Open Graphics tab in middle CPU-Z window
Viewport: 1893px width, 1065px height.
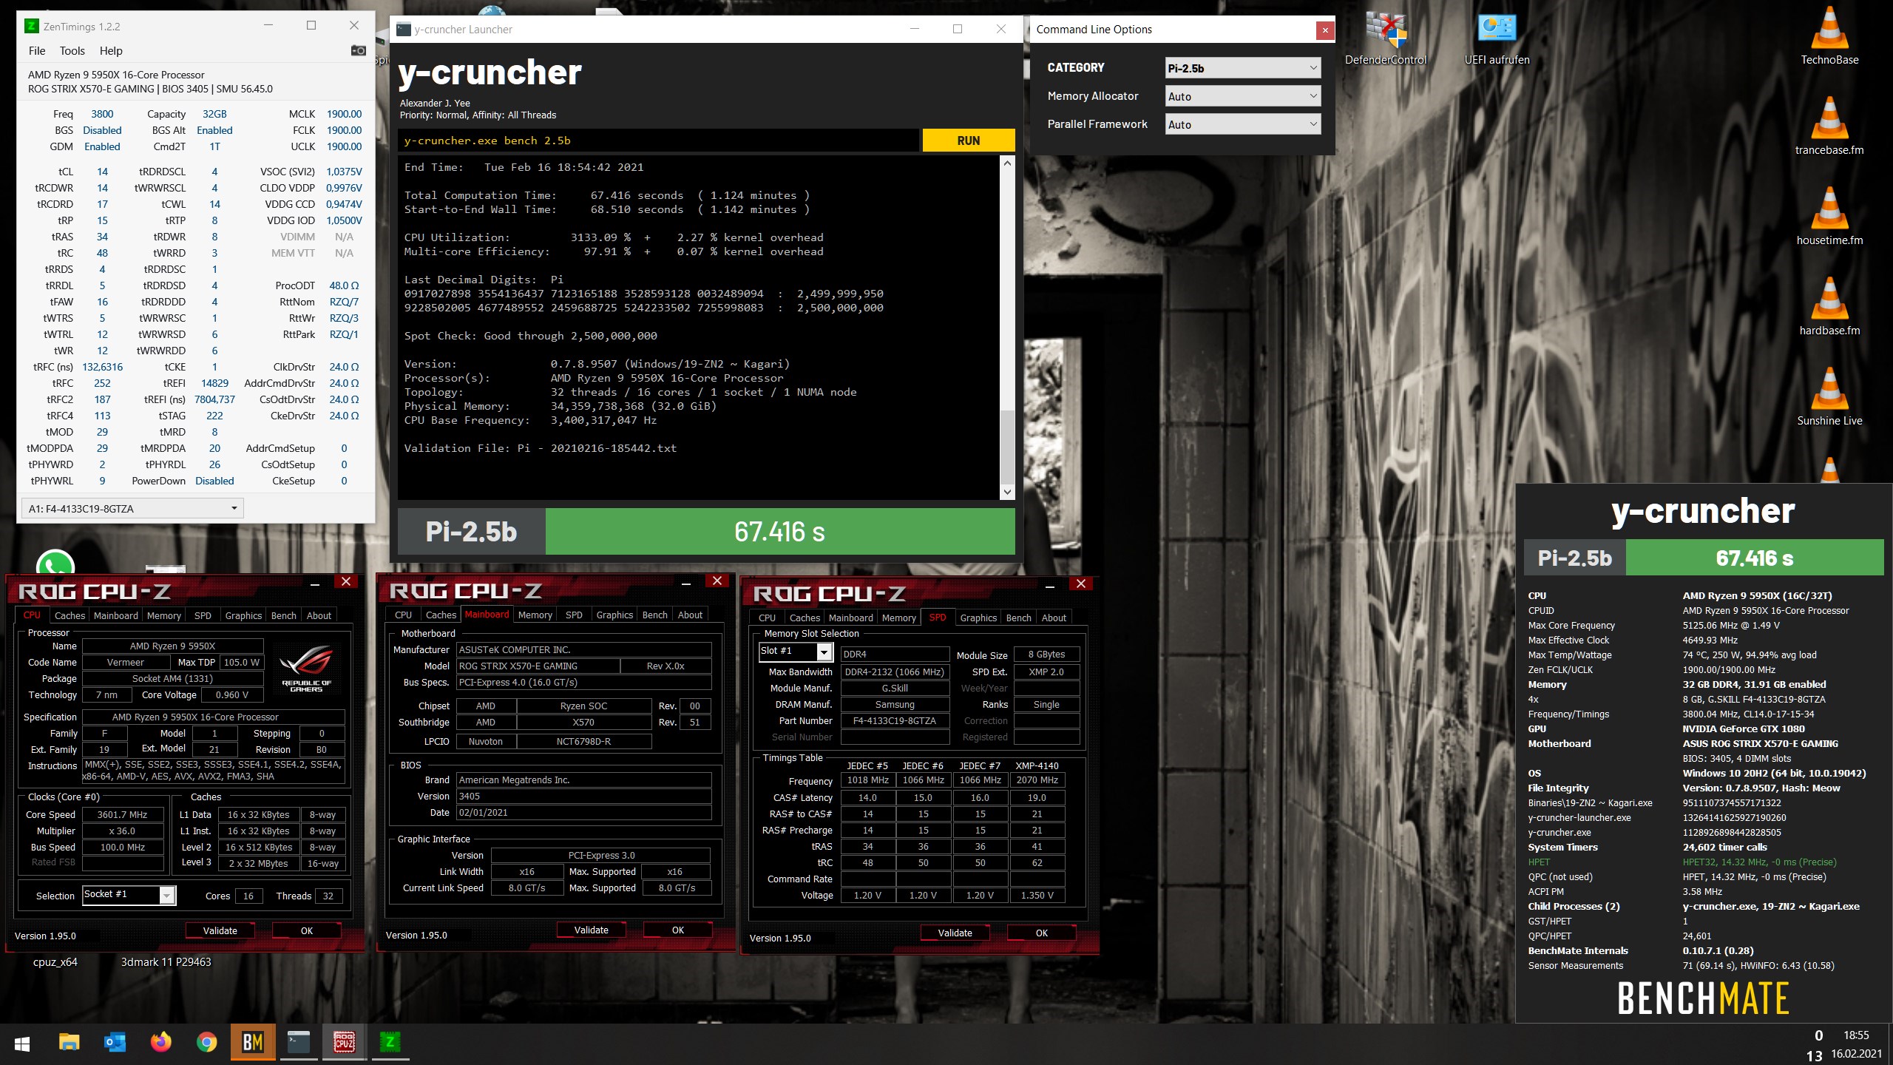click(x=614, y=615)
